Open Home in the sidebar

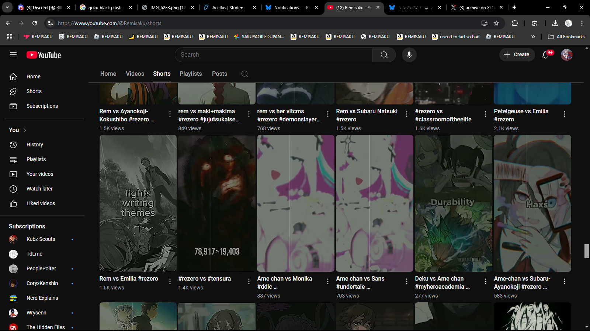point(44,76)
